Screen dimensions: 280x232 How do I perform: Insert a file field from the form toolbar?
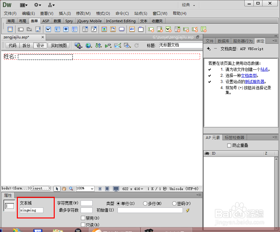(113, 29)
